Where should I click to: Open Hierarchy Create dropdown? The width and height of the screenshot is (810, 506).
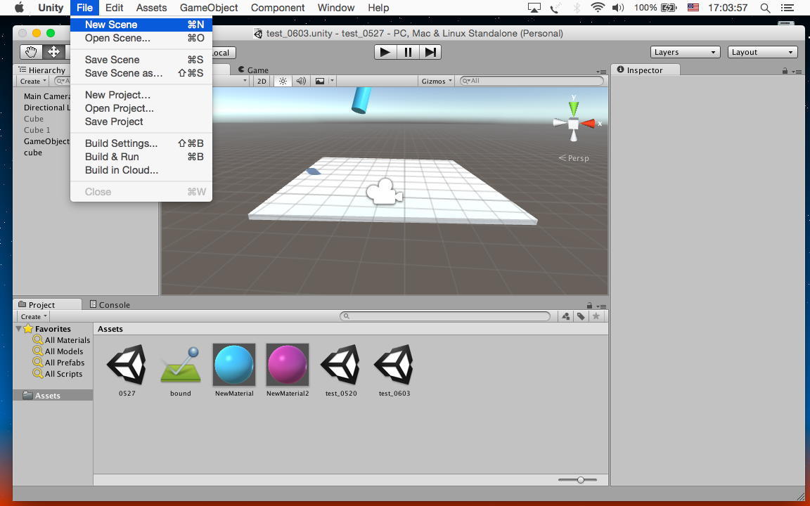click(33, 81)
